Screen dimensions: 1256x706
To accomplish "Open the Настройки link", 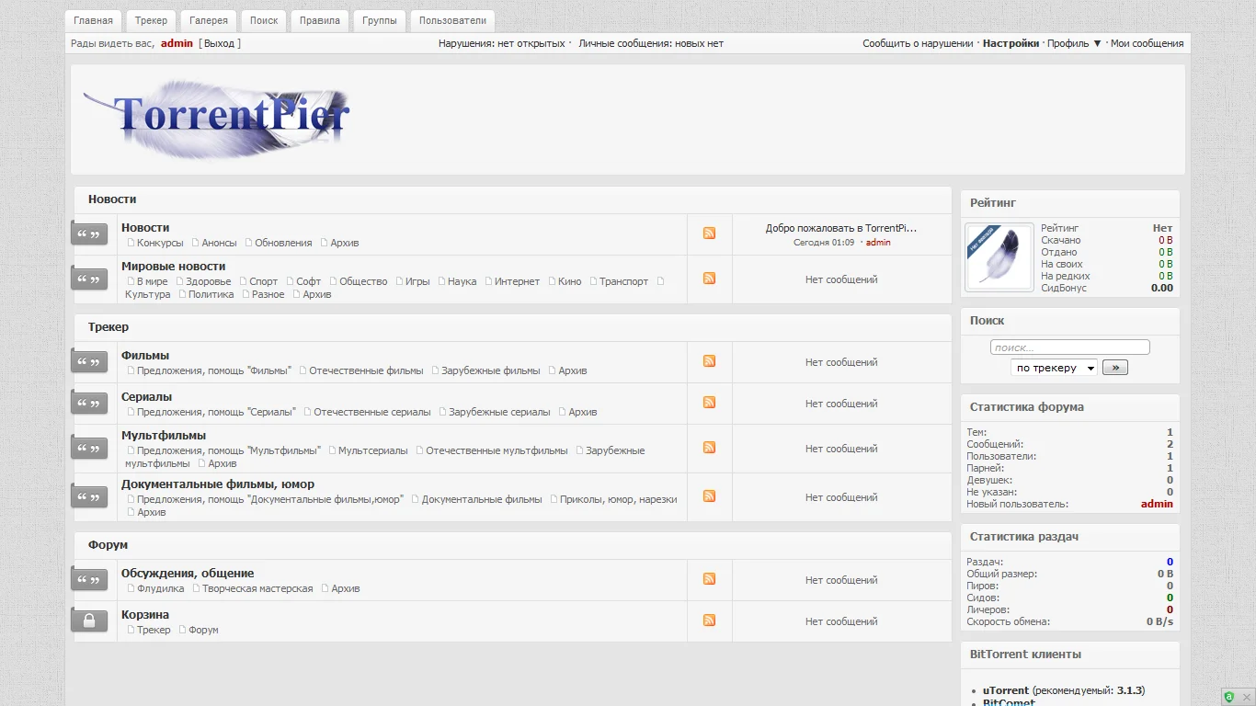I will (1011, 43).
